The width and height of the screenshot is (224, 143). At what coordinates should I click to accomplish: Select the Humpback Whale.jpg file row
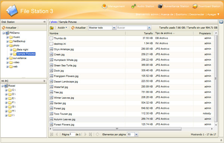(131, 60)
